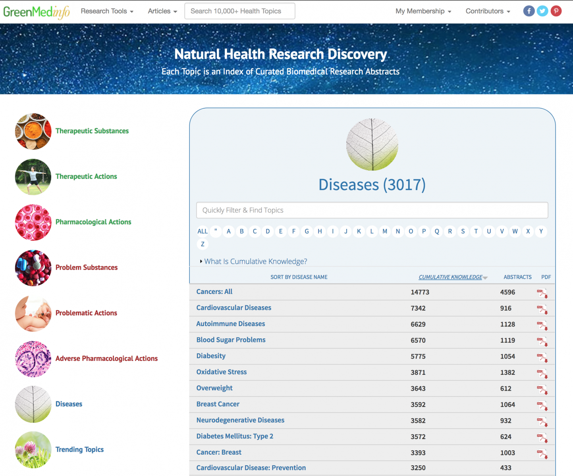Download PDF for Cancers: All
573x476 pixels.
[542, 294]
